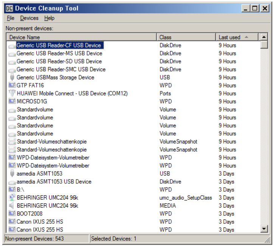Select asmedia ASMT1053 USB Device entry
This screenshot has height=246, width=273.
coord(54,181)
